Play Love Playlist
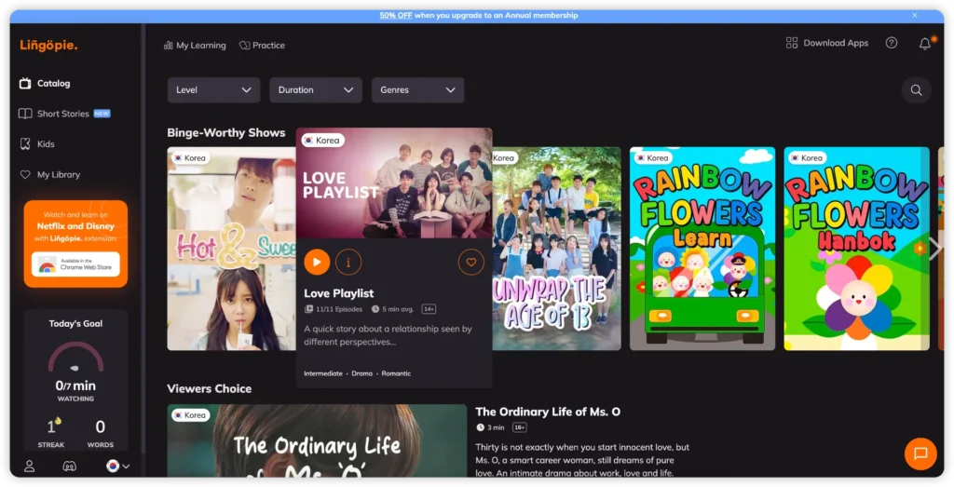 [x=317, y=262]
